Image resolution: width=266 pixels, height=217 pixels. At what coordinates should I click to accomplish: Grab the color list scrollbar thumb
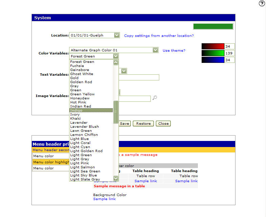(116, 112)
